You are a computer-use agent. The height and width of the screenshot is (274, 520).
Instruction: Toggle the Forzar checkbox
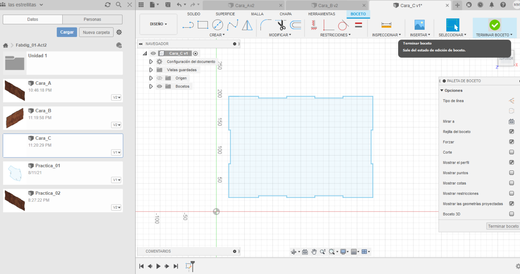(511, 142)
